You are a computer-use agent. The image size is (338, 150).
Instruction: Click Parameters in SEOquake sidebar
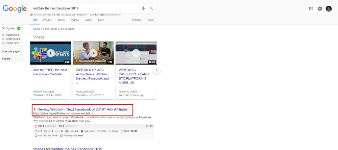pyautogui.click(x=12, y=35)
